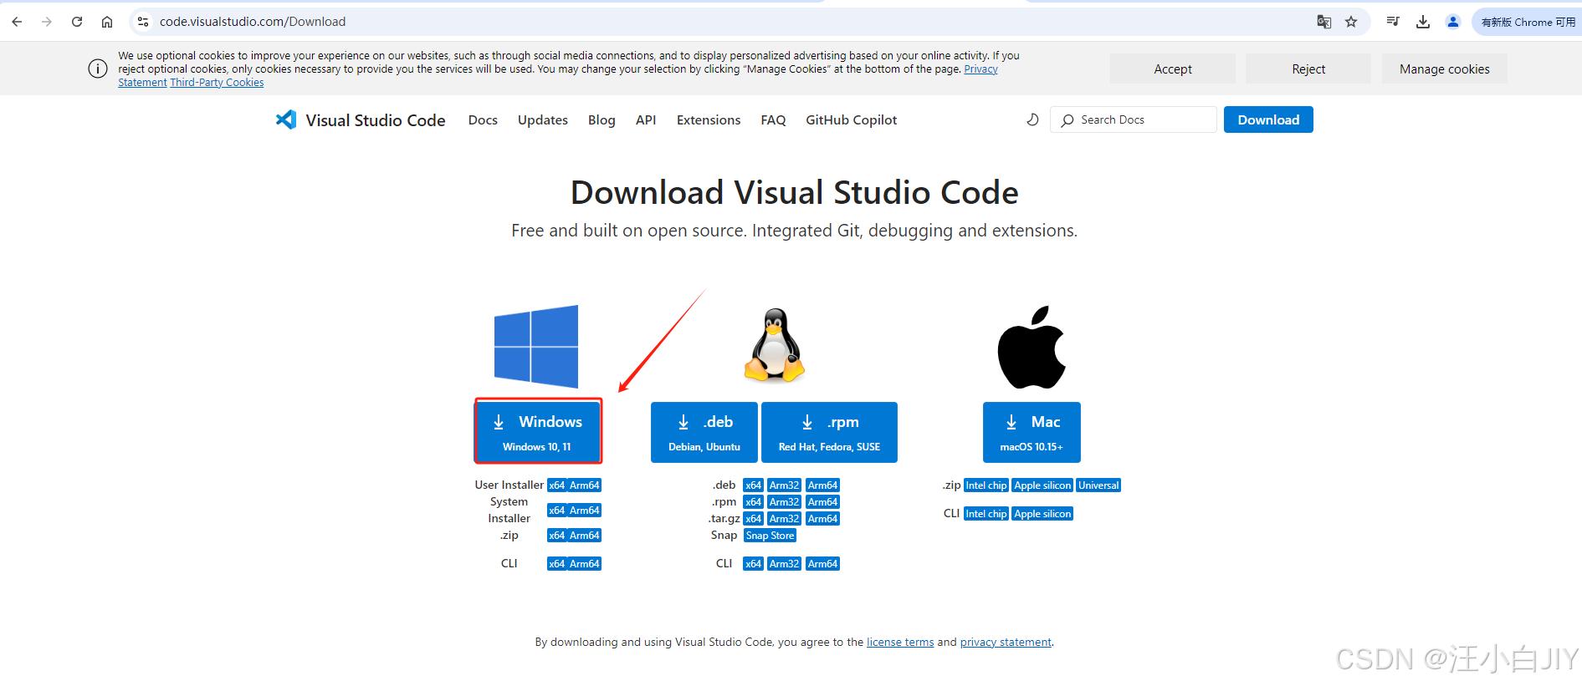
Task: Select User Installer Arm64 for Windows
Action: (585, 485)
